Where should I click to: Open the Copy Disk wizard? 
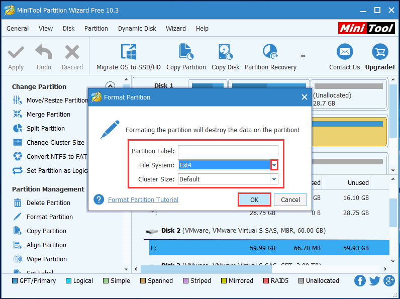click(x=225, y=57)
